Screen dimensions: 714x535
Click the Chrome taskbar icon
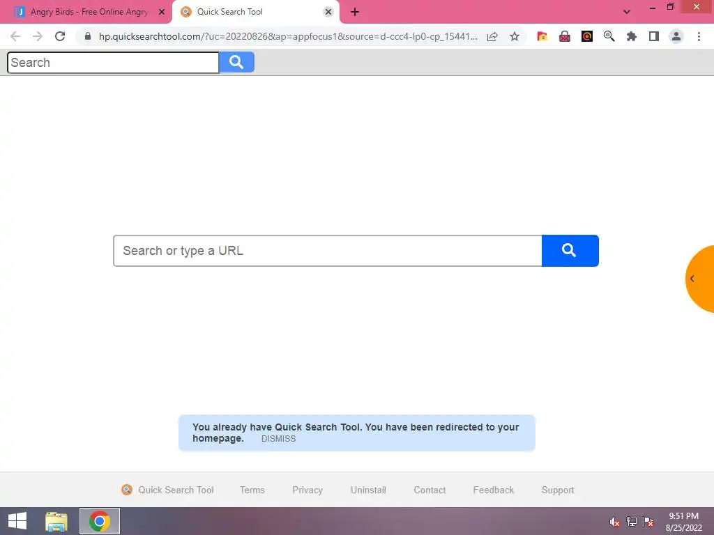[100, 521]
